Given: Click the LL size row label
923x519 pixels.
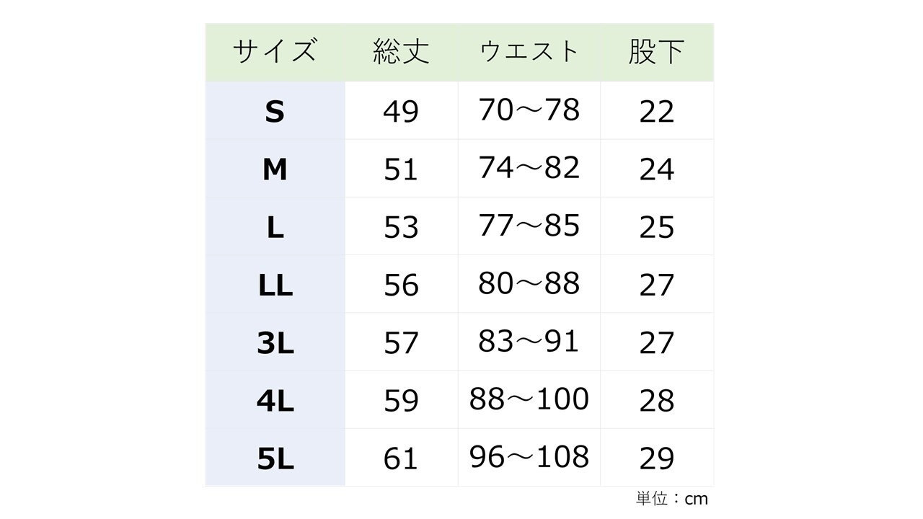Looking at the screenshot, I should (x=275, y=285).
